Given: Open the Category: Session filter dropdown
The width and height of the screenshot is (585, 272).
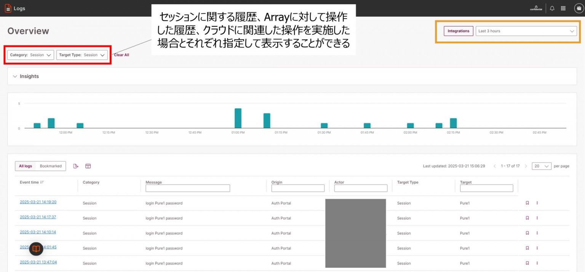Looking at the screenshot, I should click(30, 54).
